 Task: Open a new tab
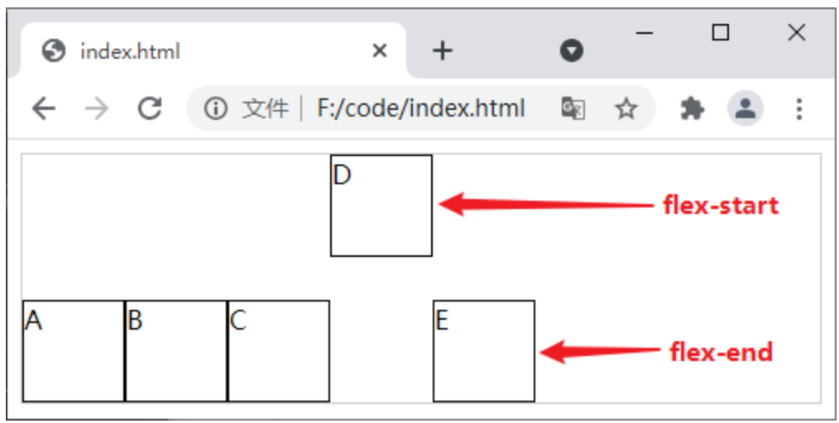[x=443, y=51]
